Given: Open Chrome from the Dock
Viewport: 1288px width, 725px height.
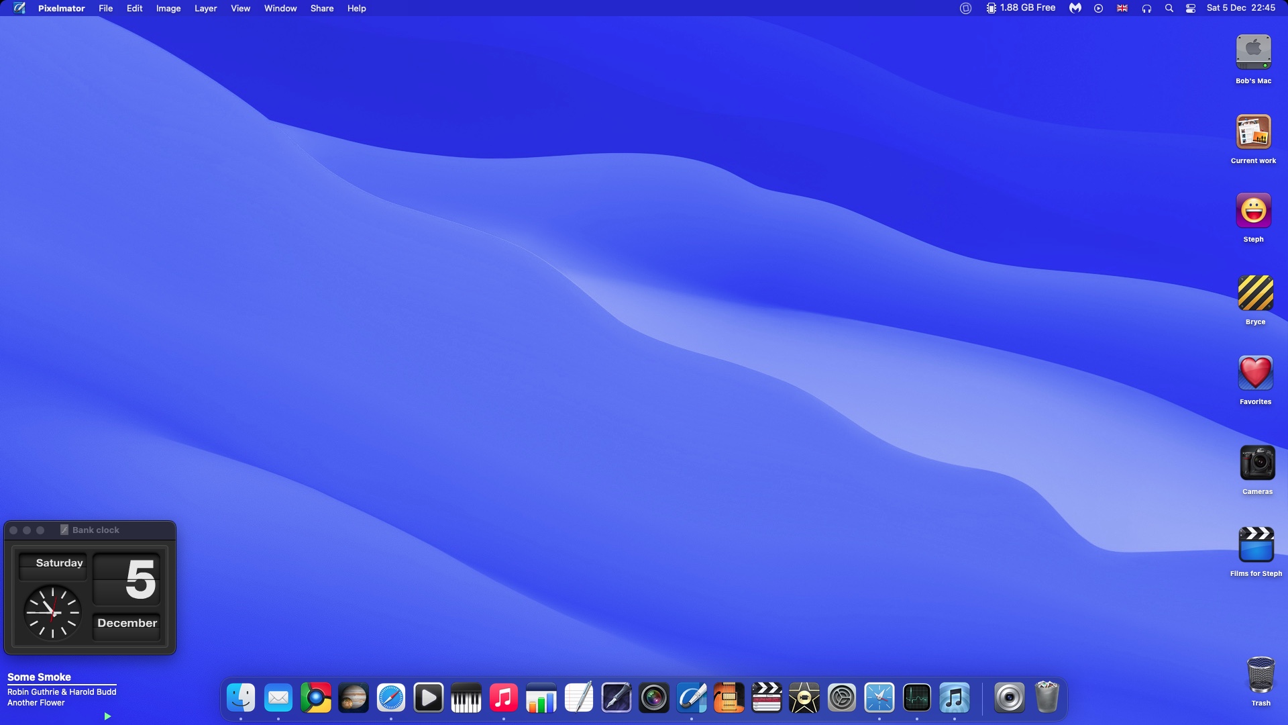Looking at the screenshot, I should [x=316, y=698].
